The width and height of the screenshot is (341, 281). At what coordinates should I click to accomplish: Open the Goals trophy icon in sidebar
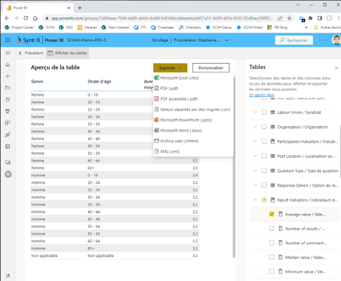8,111
